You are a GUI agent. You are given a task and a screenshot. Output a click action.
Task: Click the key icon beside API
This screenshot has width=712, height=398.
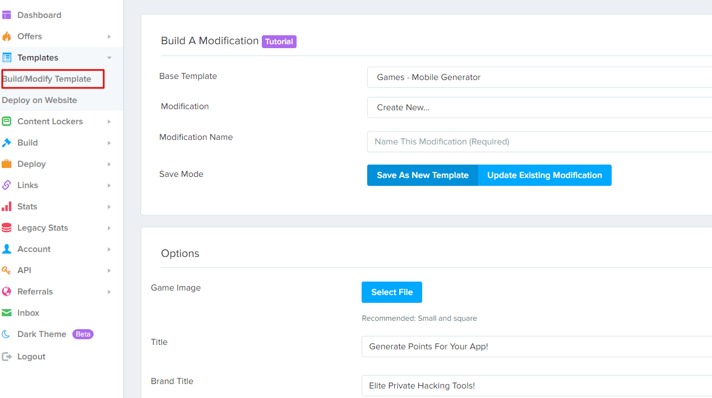coord(7,270)
